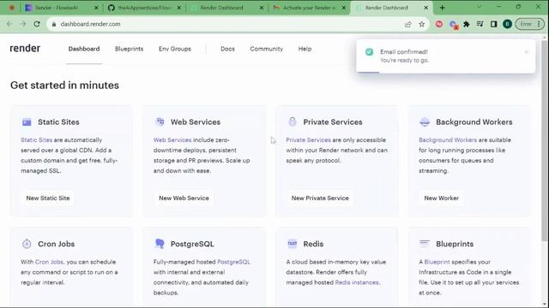Reload the page
Image resolution: width=549 pixels, height=308 pixels.
(x=37, y=24)
